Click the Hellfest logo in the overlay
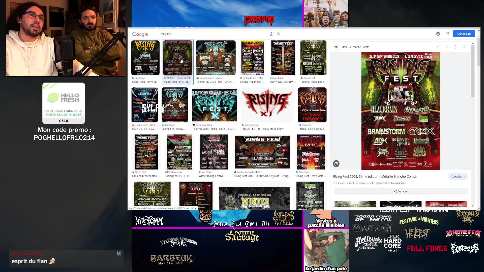 [417, 233]
